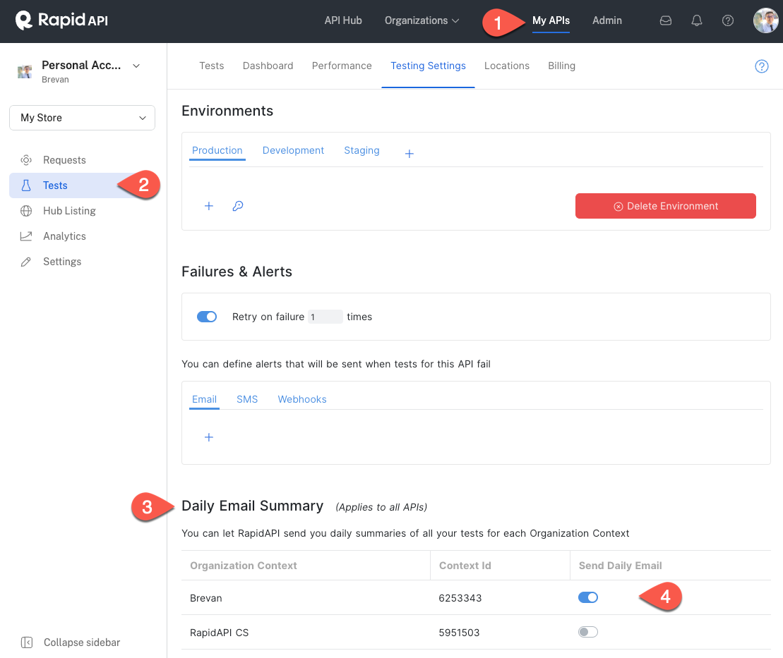Viewport: 783px width, 658px height.
Task: Open the user profile avatar
Action: click(x=765, y=20)
